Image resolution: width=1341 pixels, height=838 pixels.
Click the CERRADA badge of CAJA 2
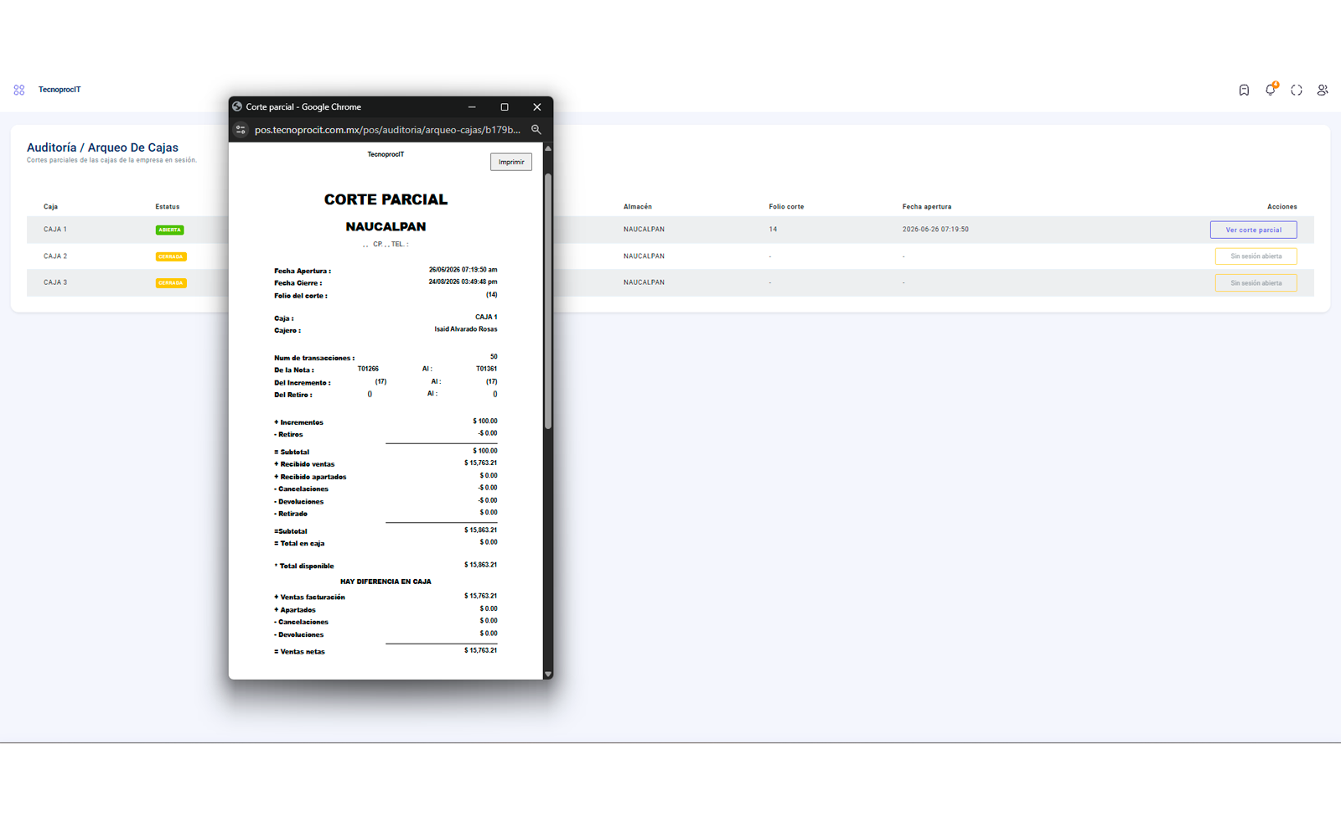pyautogui.click(x=171, y=256)
